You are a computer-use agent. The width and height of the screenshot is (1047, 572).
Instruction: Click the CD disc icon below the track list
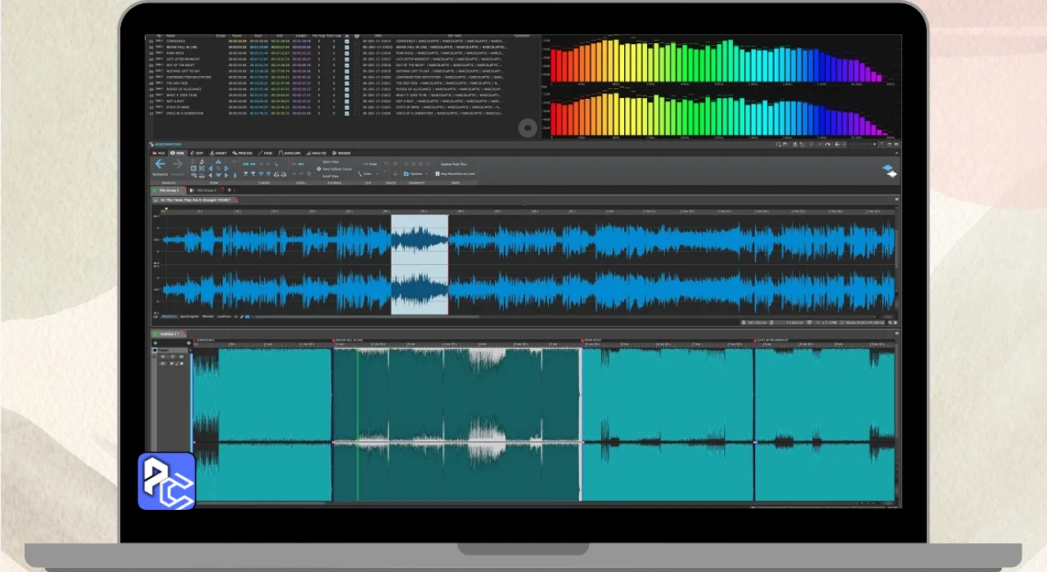tap(528, 127)
